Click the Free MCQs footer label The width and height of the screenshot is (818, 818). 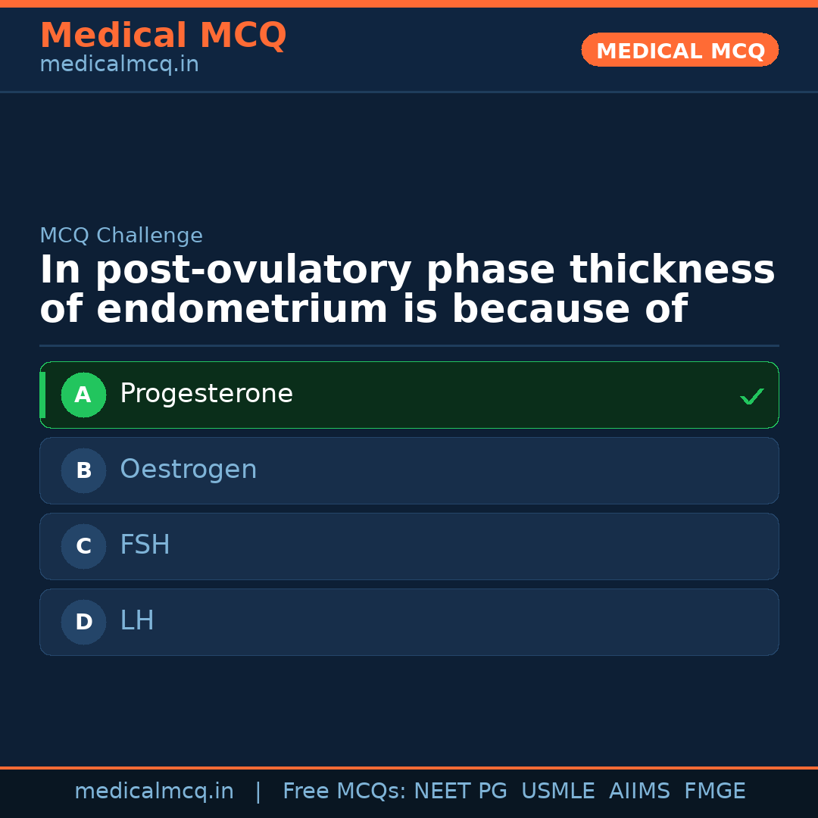(x=345, y=791)
